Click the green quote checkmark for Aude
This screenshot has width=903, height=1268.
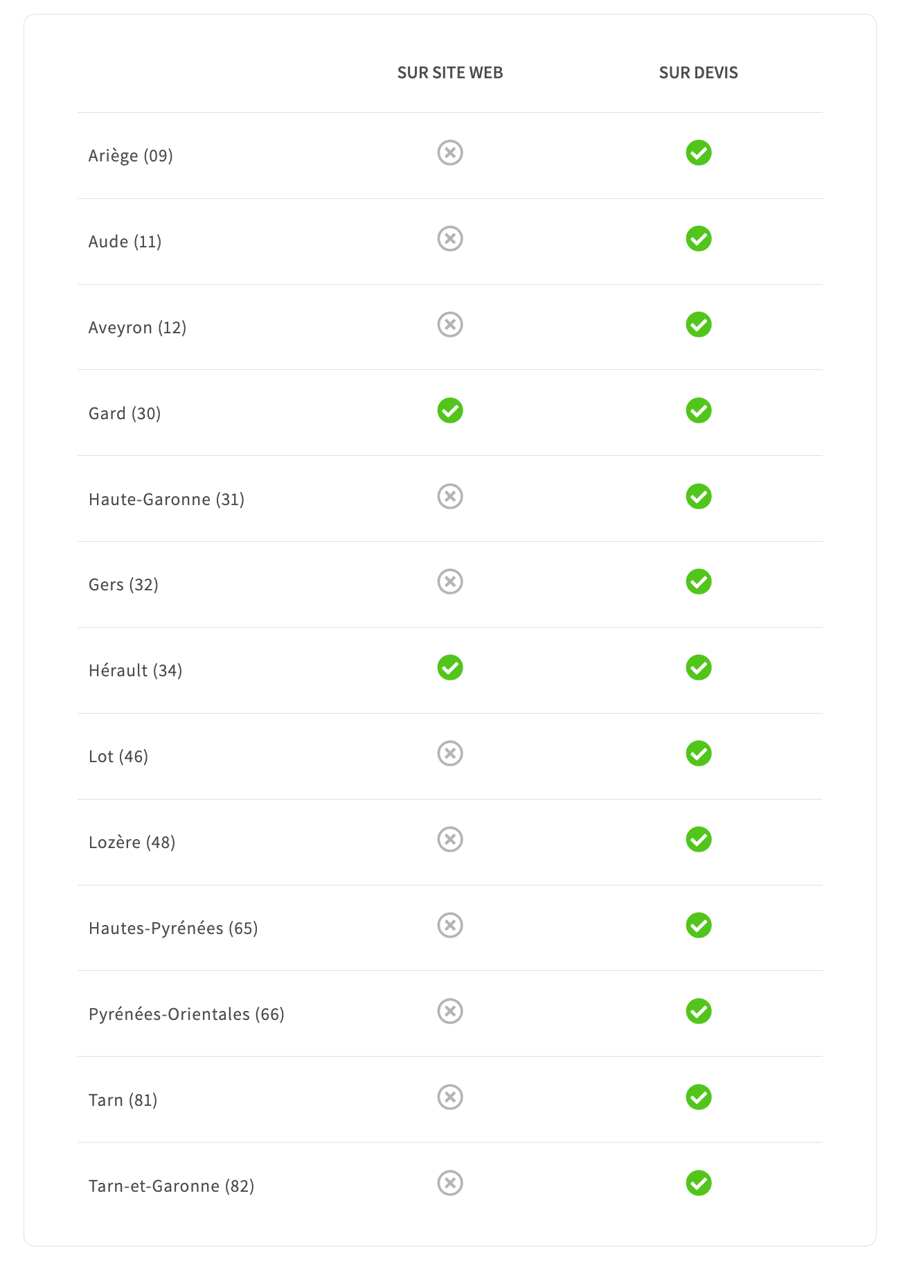coord(699,238)
